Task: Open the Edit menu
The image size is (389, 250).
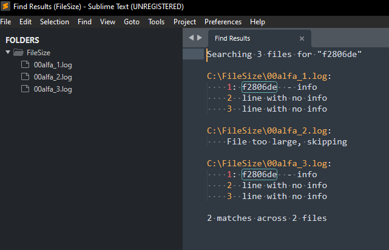Action: [25, 22]
